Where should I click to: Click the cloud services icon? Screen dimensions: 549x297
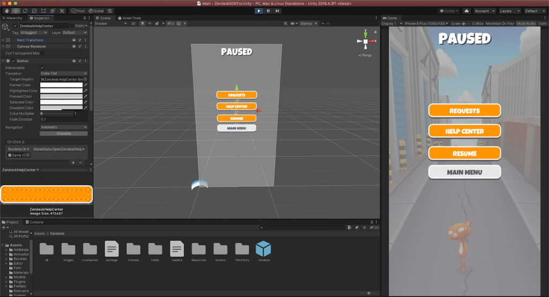pos(466,11)
